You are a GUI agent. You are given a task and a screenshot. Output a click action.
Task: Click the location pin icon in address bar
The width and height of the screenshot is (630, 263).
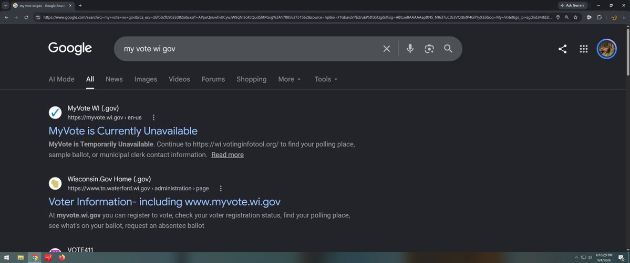coord(557,17)
